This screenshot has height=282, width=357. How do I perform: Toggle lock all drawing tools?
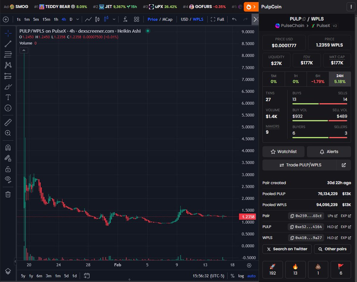click(x=8, y=169)
